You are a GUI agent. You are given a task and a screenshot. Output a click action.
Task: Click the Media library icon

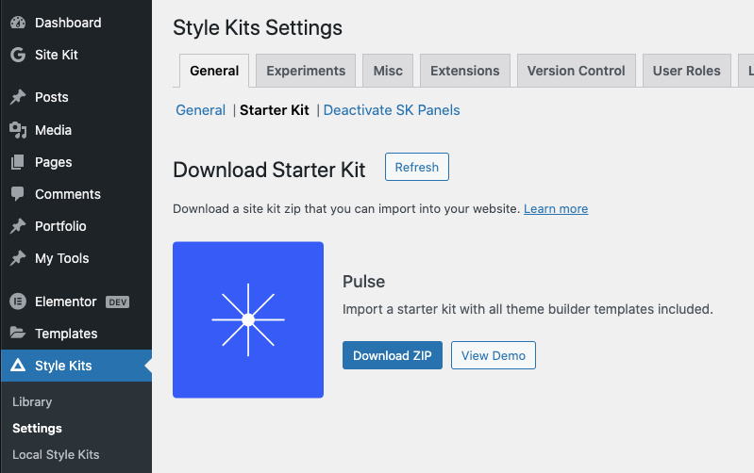click(x=18, y=130)
